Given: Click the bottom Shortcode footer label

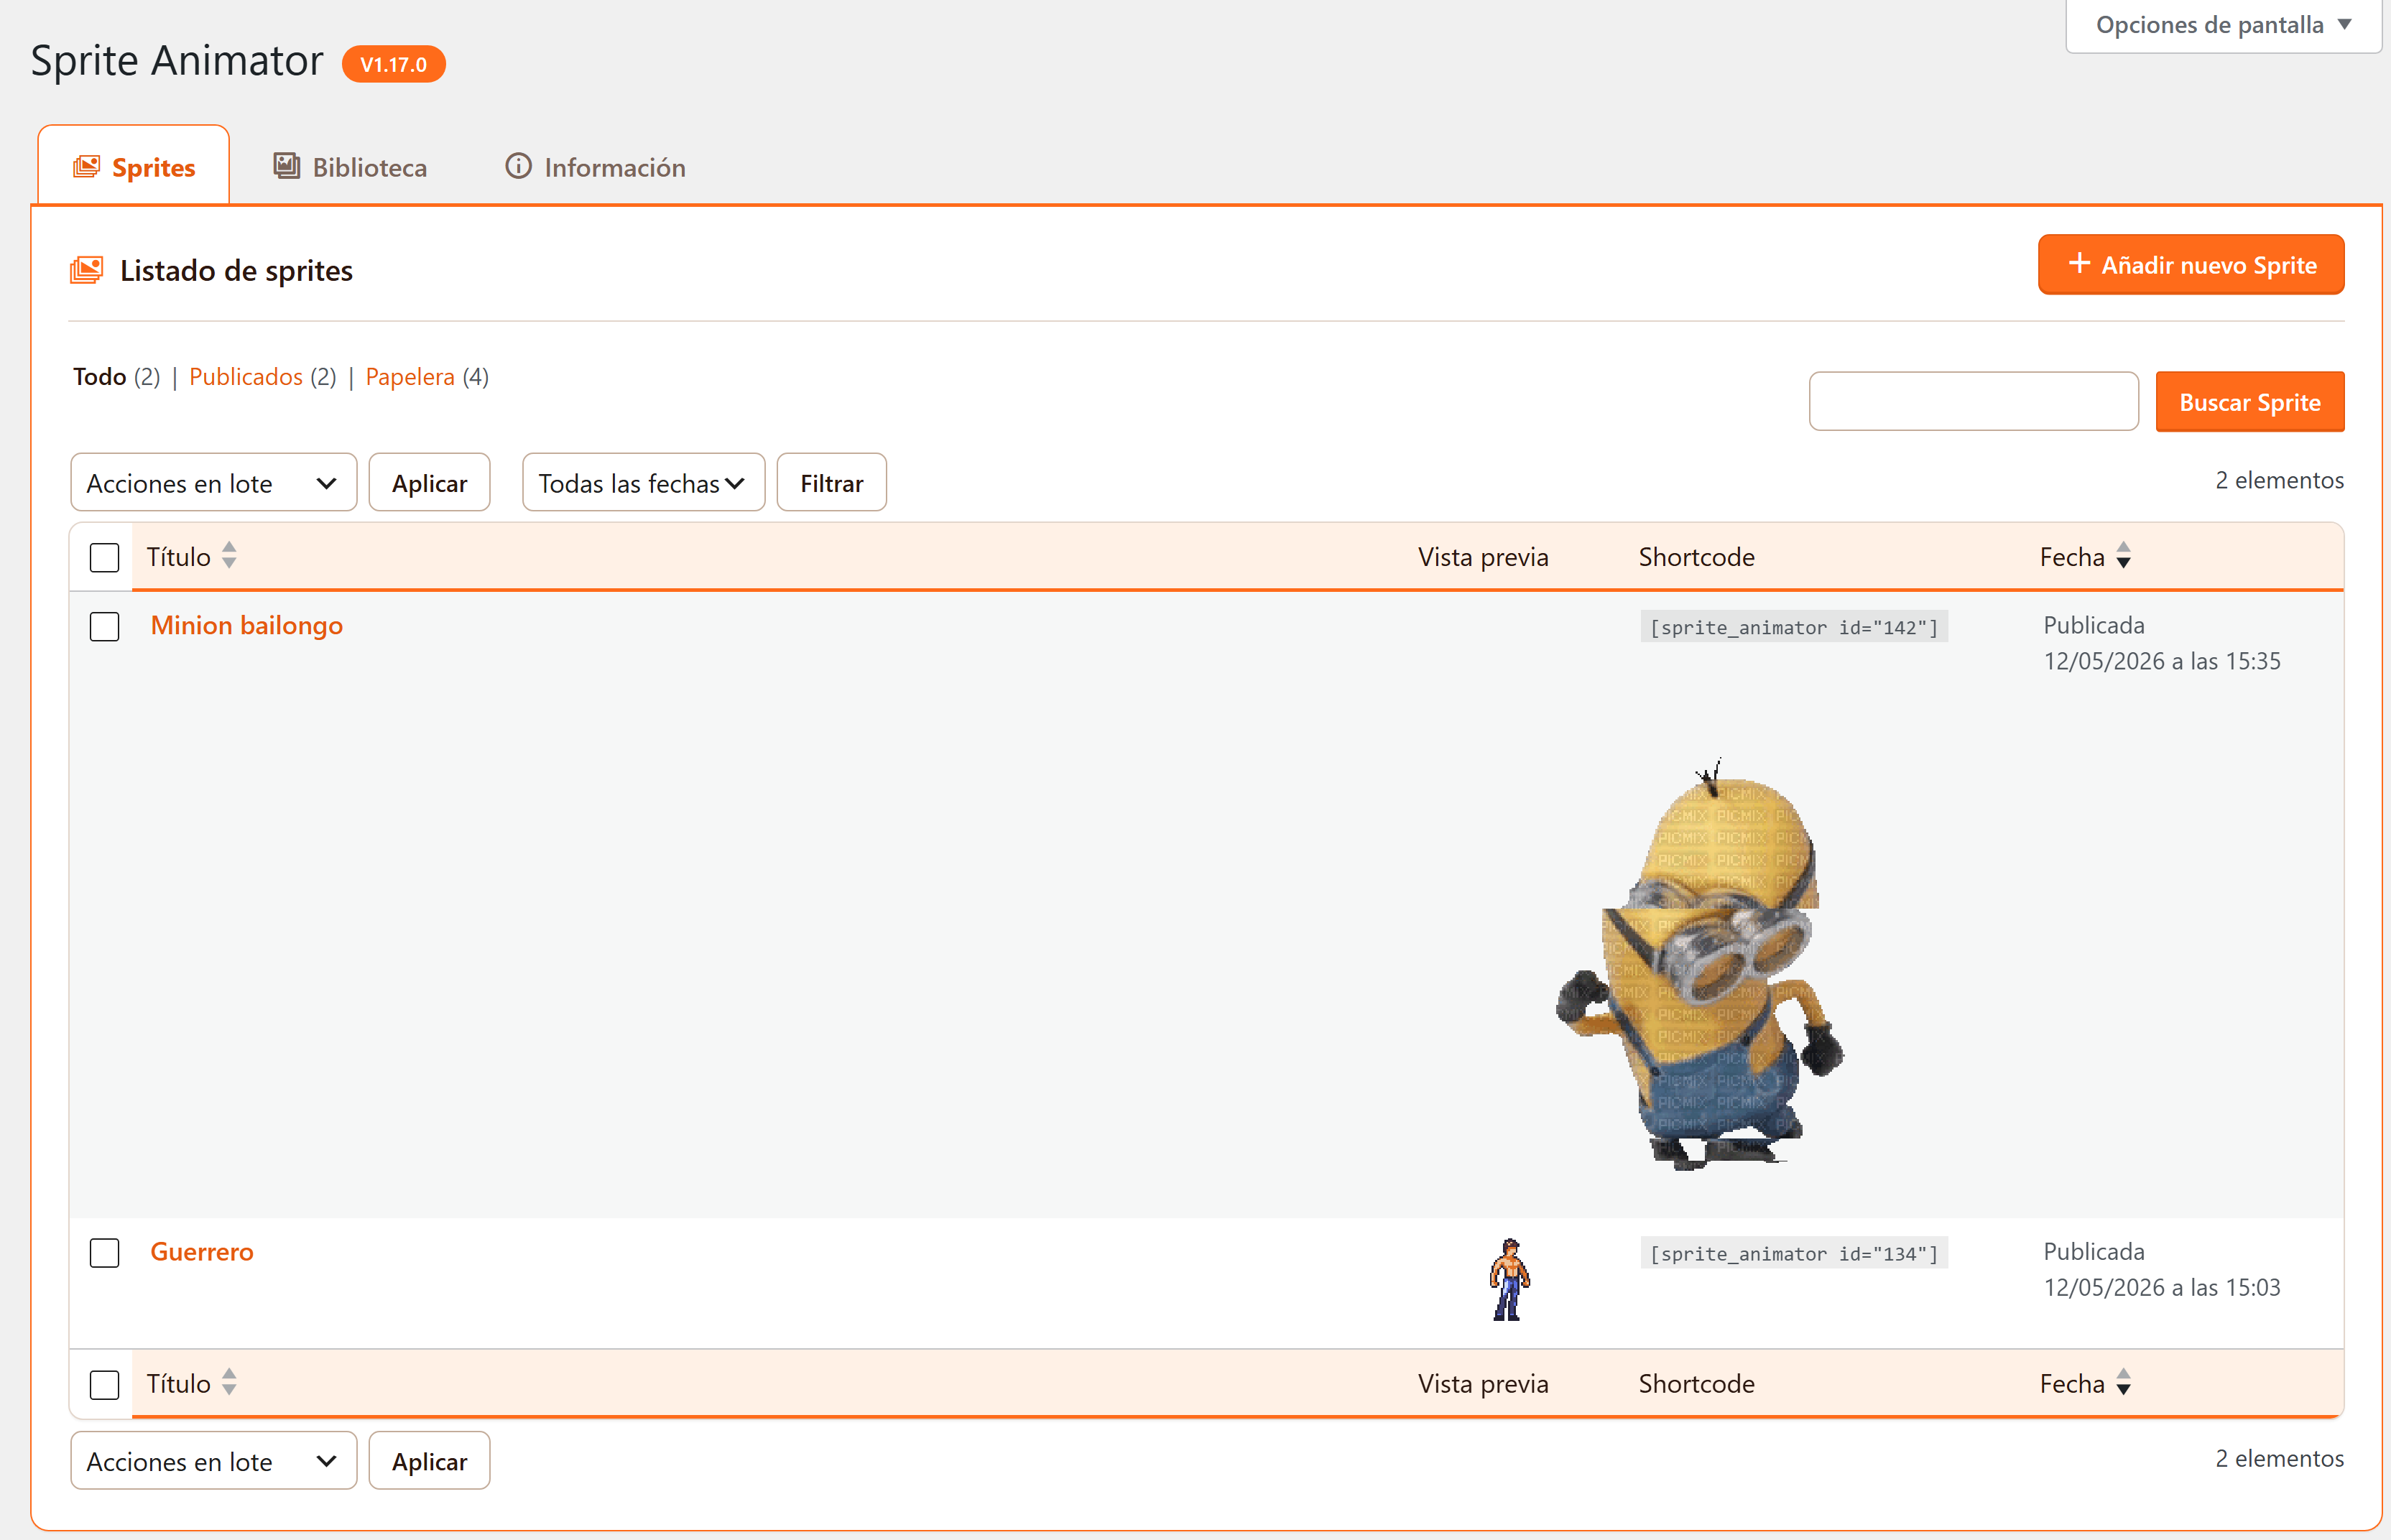Looking at the screenshot, I should (1696, 1384).
